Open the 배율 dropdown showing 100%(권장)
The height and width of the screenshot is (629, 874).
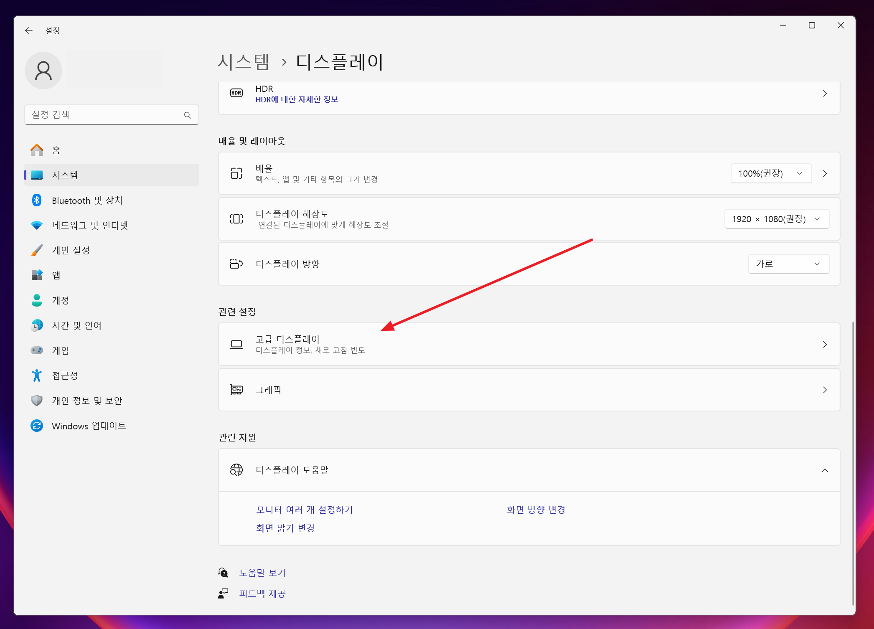(771, 174)
